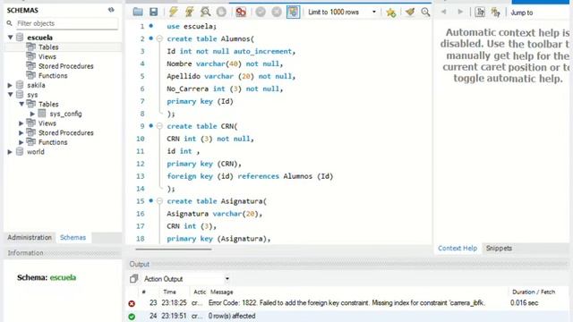Select Views under escuela
573x322 pixels.
tap(47, 56)
